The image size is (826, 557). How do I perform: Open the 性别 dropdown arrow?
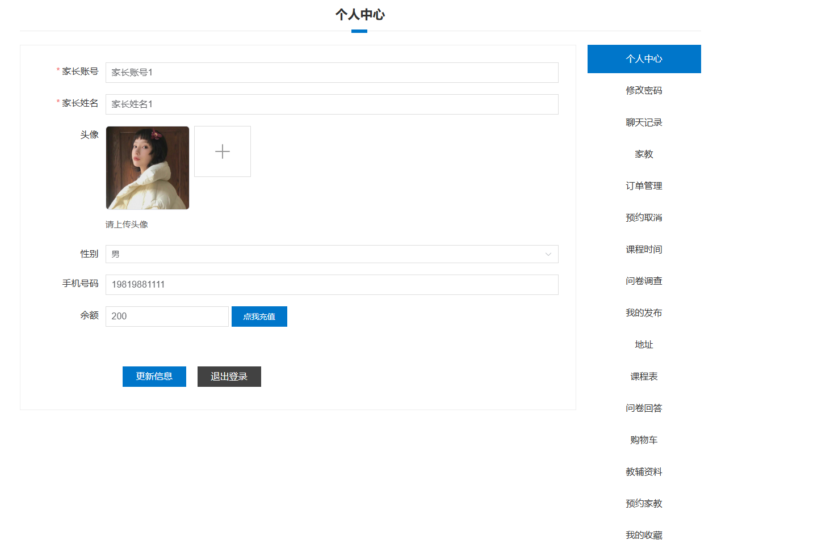pyautogui.click(x=548, y=254)
